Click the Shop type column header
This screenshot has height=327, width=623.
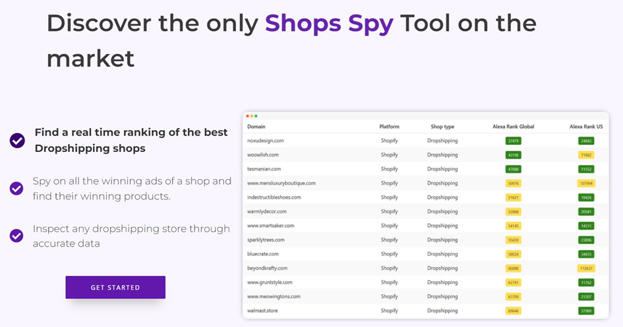[x=442, y=126]
